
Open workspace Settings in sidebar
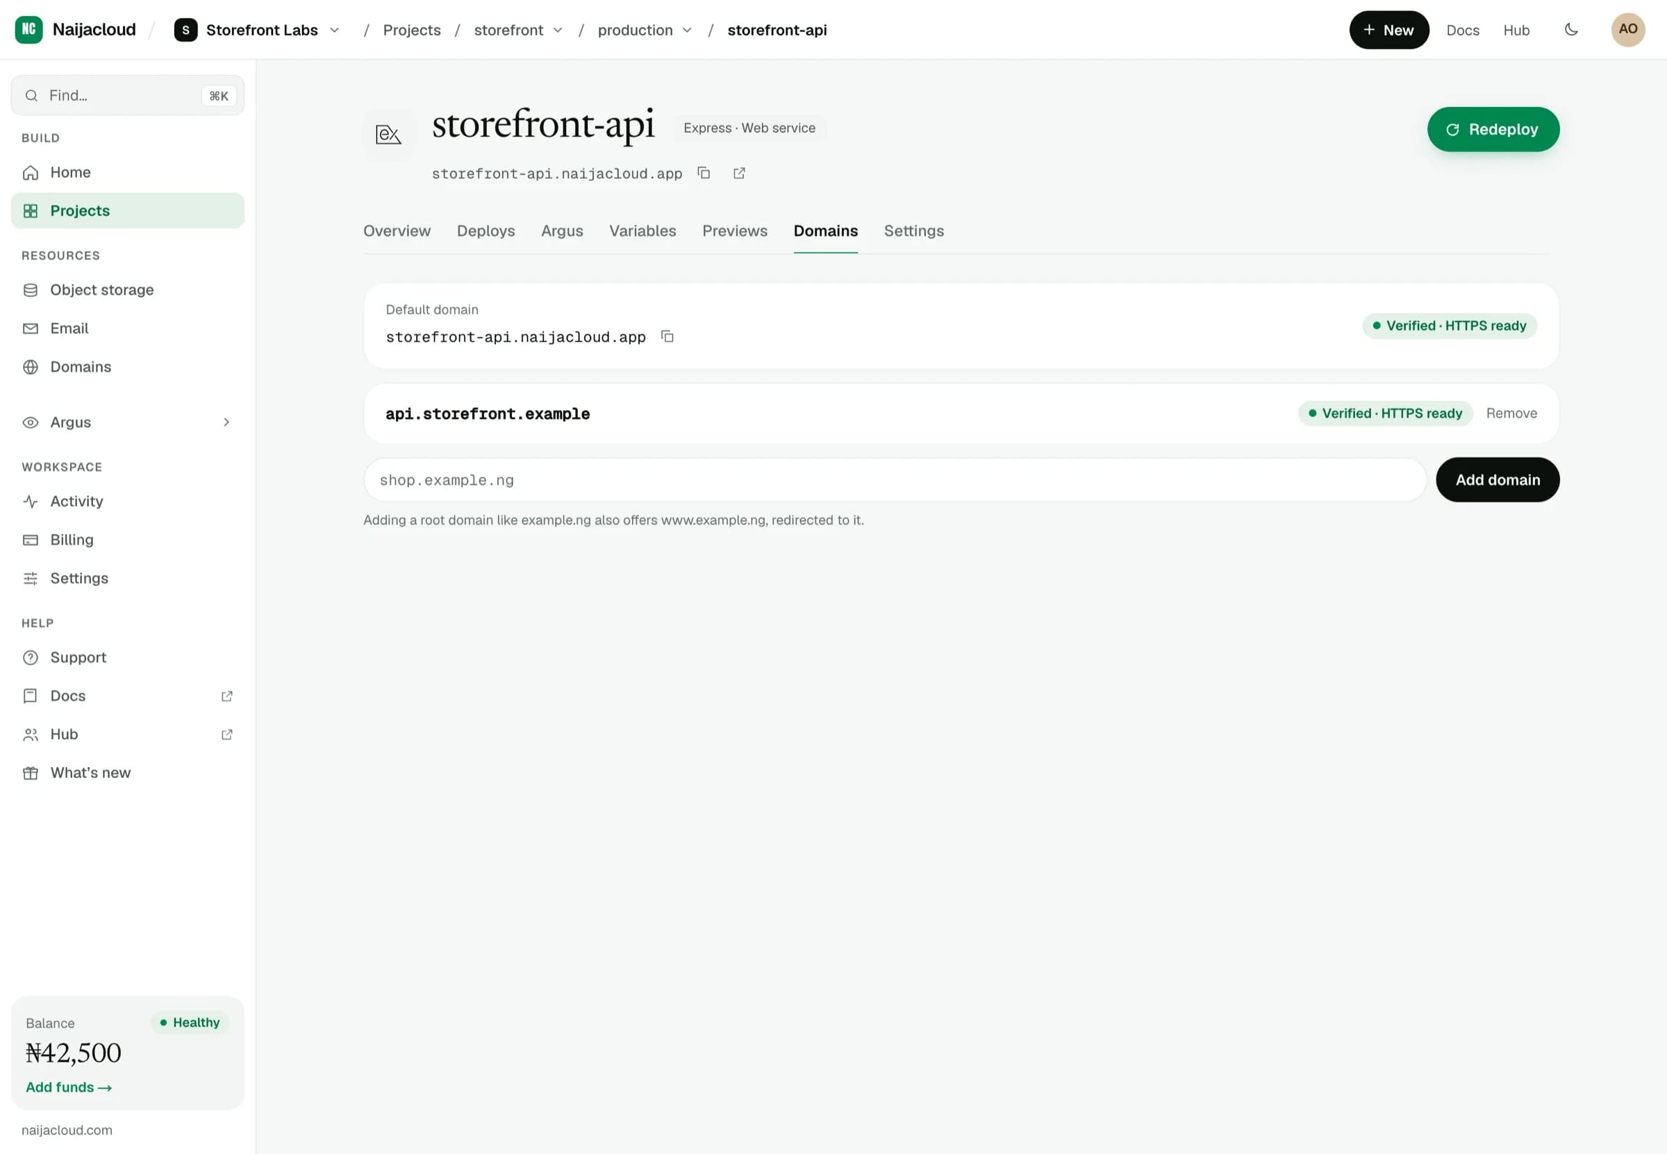click(128, 579)
